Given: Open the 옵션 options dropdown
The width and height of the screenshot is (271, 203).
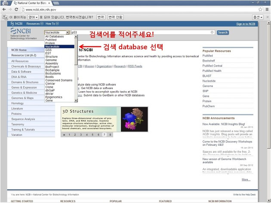Looking at the screenshot, I should click(258, 17).
